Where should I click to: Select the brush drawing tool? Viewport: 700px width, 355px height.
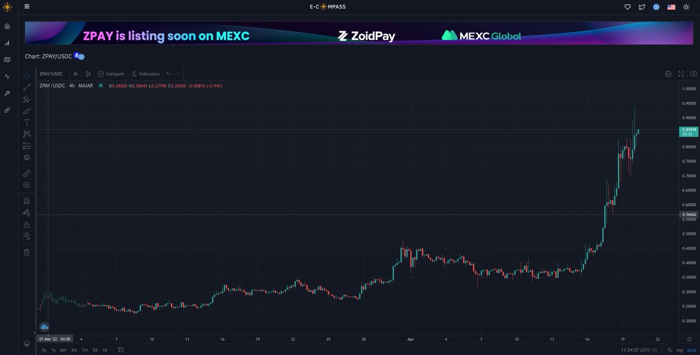[27, 111]
